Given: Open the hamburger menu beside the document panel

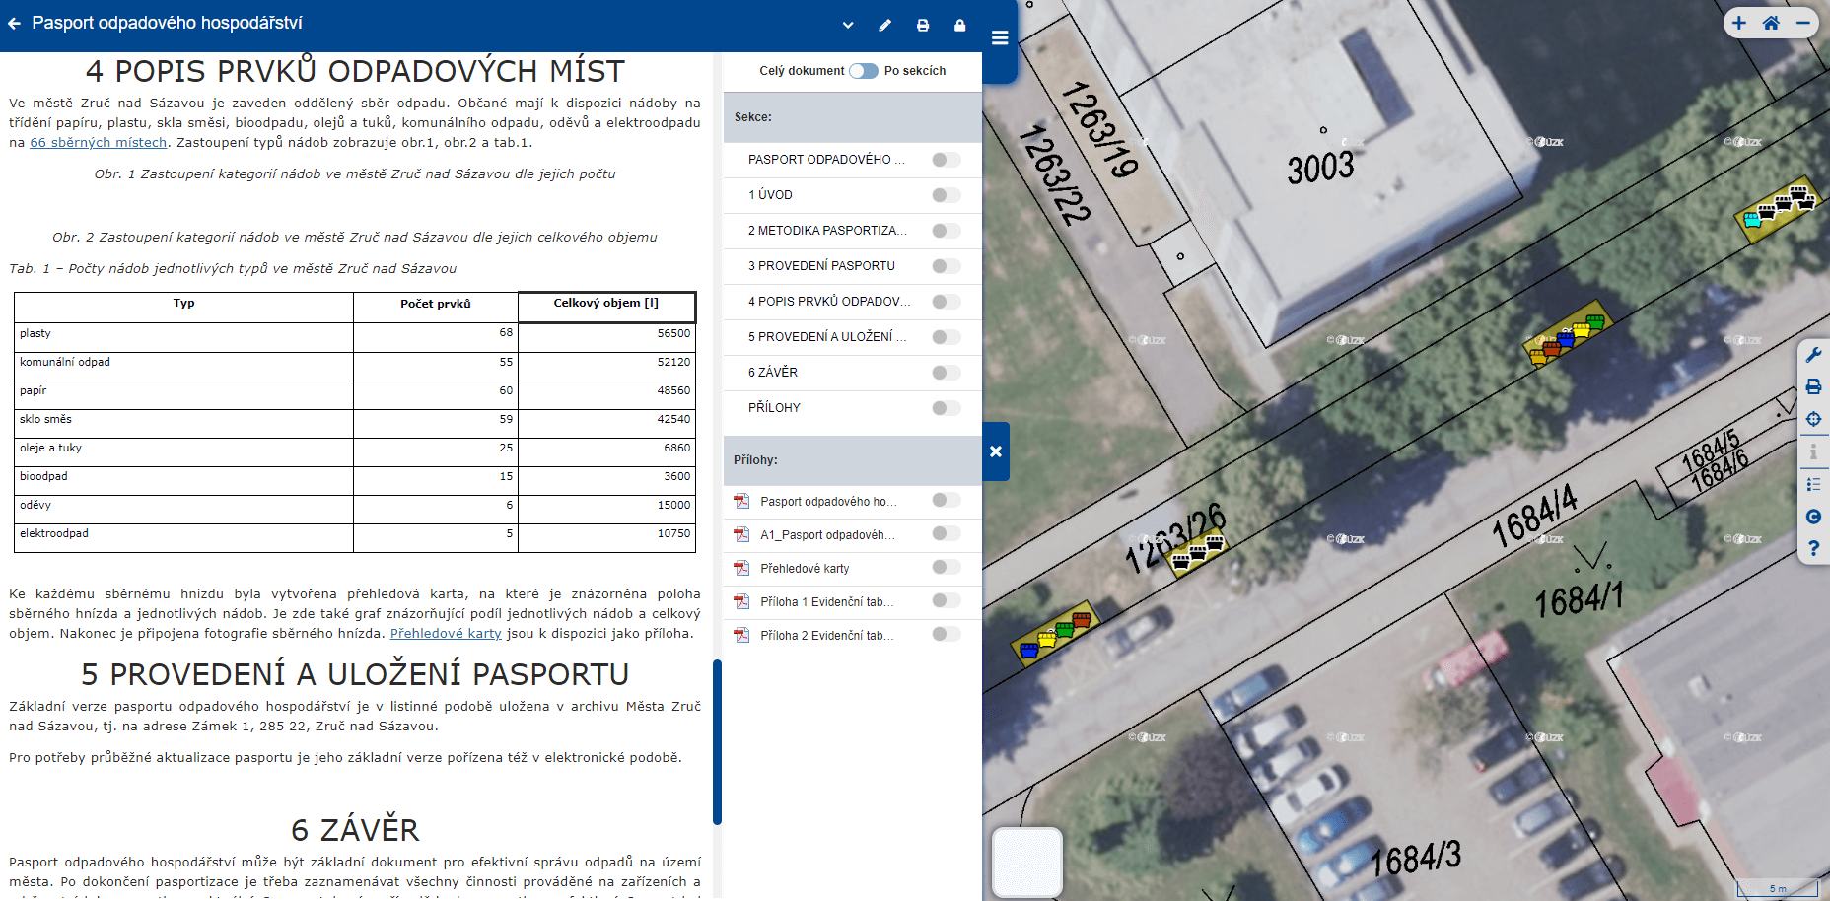Looking at the screenshot, I should (999, 38).
